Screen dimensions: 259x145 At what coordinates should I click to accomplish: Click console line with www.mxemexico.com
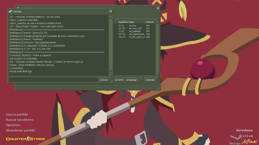pyautogui.click(x=47, y=36)
